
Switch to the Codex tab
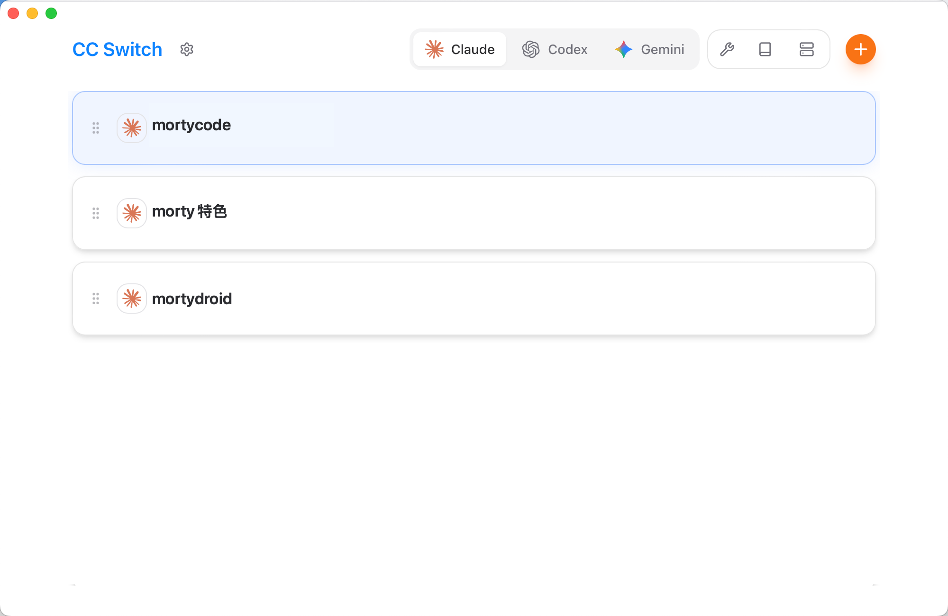pyautogui.click(x=555, y=49)
